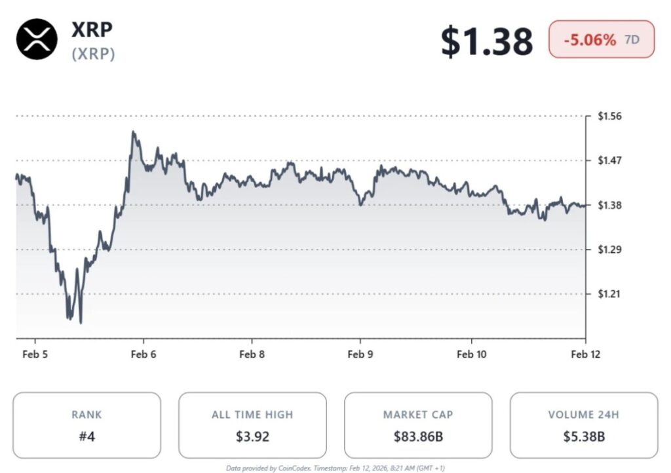
Task: Click the Feb 12 date axis label
Action: click(x=585, y=354)
